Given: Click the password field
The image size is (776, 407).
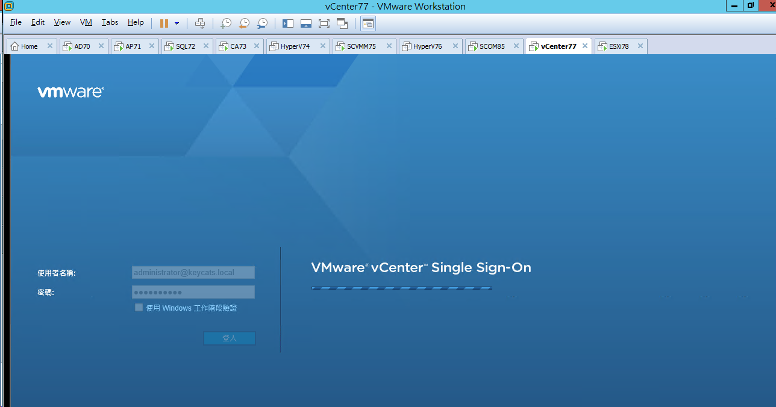Looking at the screenshot, I should point(193,292).
